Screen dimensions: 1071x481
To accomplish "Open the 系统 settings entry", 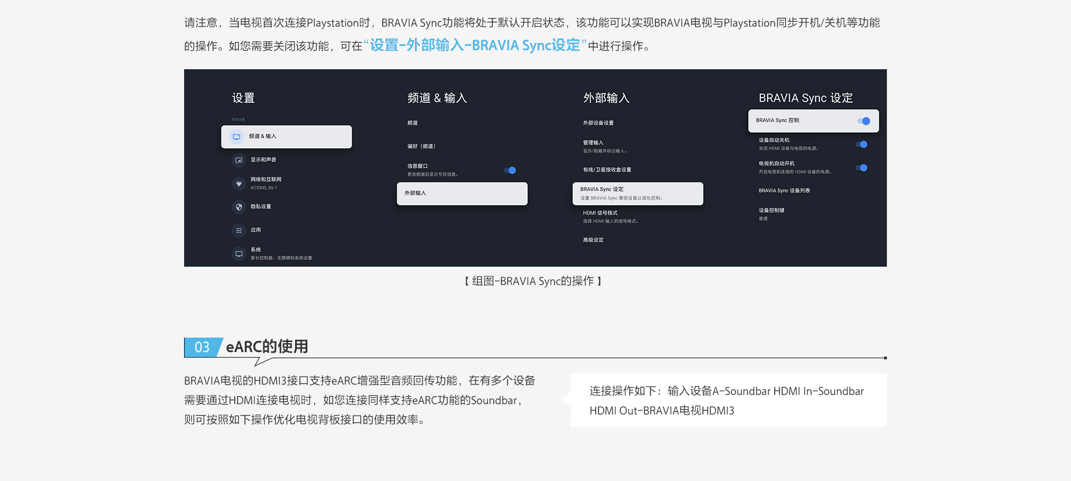I will click(281, 254).
